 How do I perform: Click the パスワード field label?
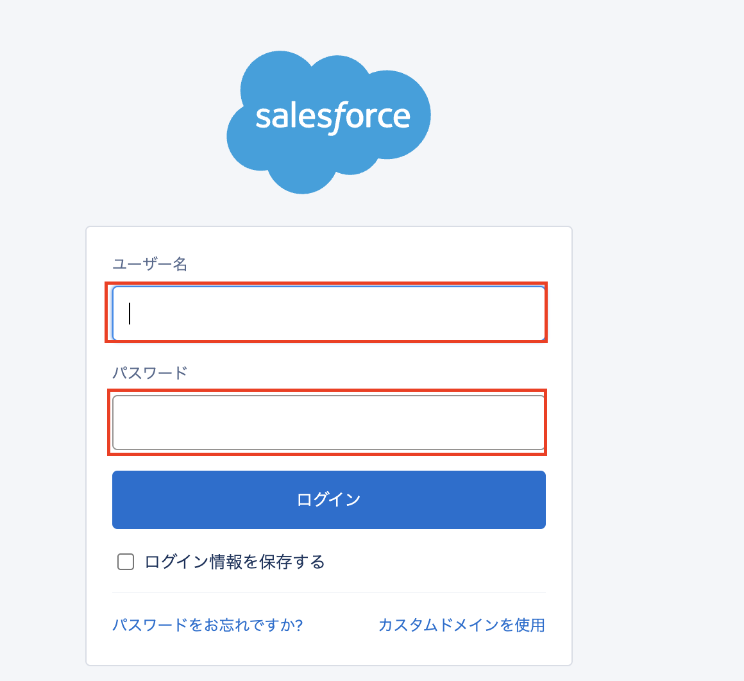(149, 373)
